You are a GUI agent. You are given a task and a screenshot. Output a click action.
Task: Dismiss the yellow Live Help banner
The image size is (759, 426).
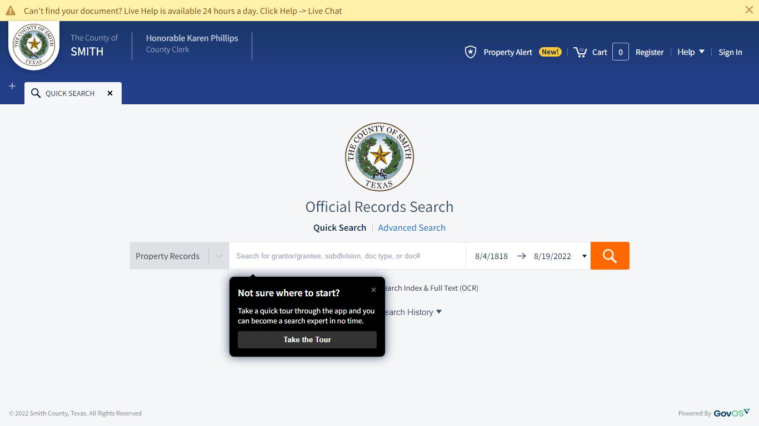tap(748, 10)
